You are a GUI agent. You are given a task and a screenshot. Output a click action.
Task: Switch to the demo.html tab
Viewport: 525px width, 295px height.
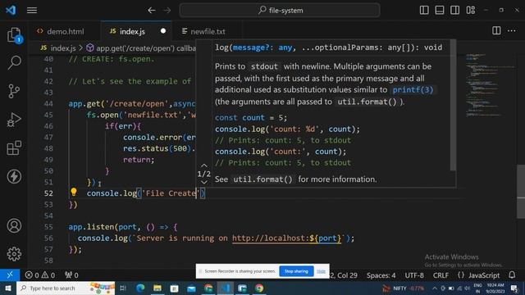[x=66, y=31]
